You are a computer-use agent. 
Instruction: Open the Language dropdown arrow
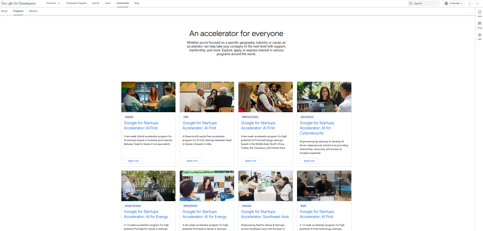pyautogui.click(x=461, y=3)
